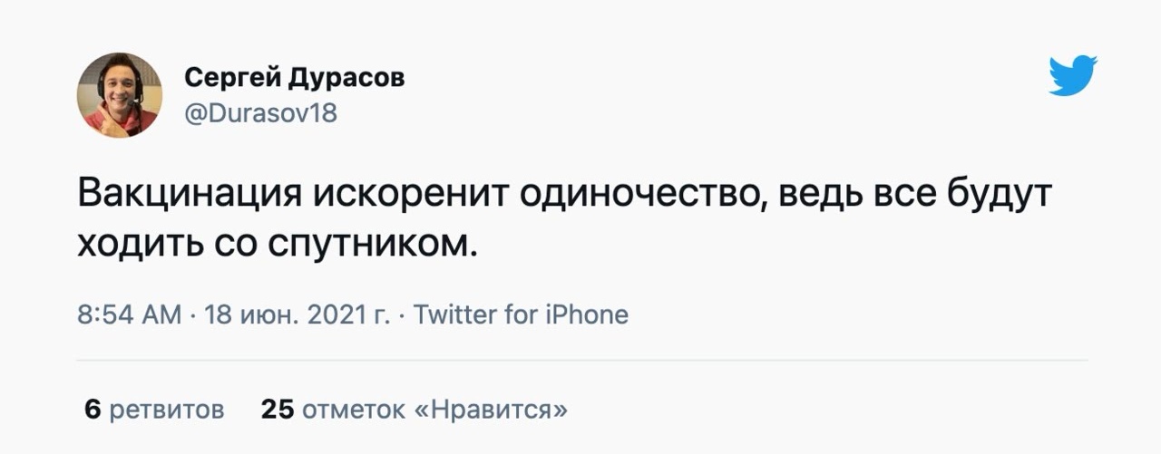Click the word отметок

click(353, 410)
